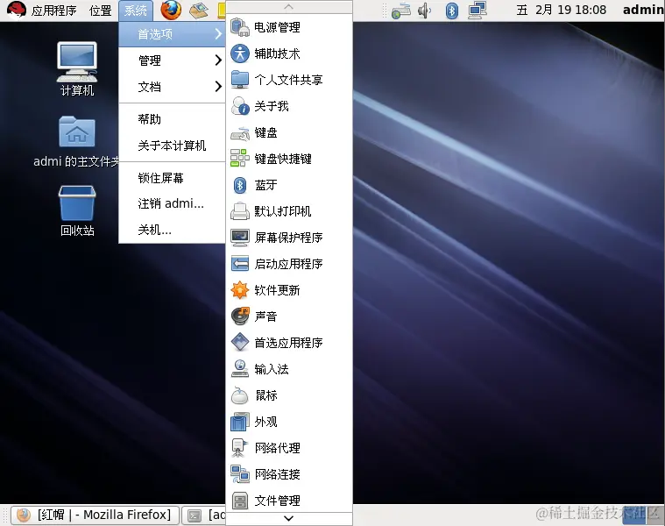Screen dimensions: 665x526
Task: Expand the 管理 administration submenu
Action: click(x=172, y=60)
